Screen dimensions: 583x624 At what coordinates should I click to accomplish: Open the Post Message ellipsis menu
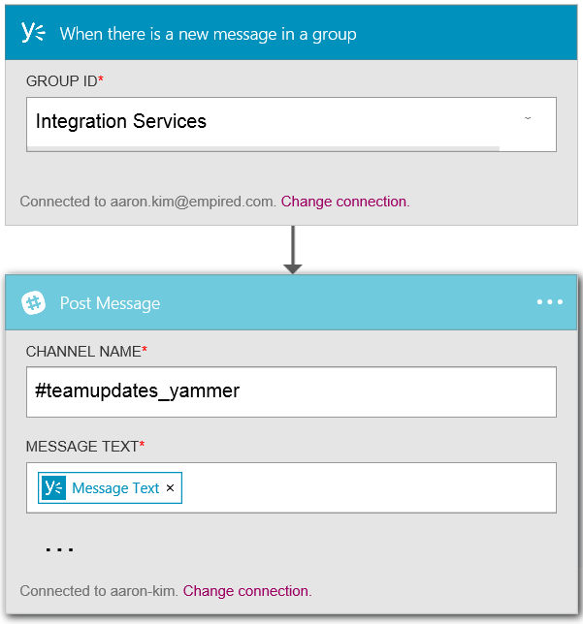point(549,302)
